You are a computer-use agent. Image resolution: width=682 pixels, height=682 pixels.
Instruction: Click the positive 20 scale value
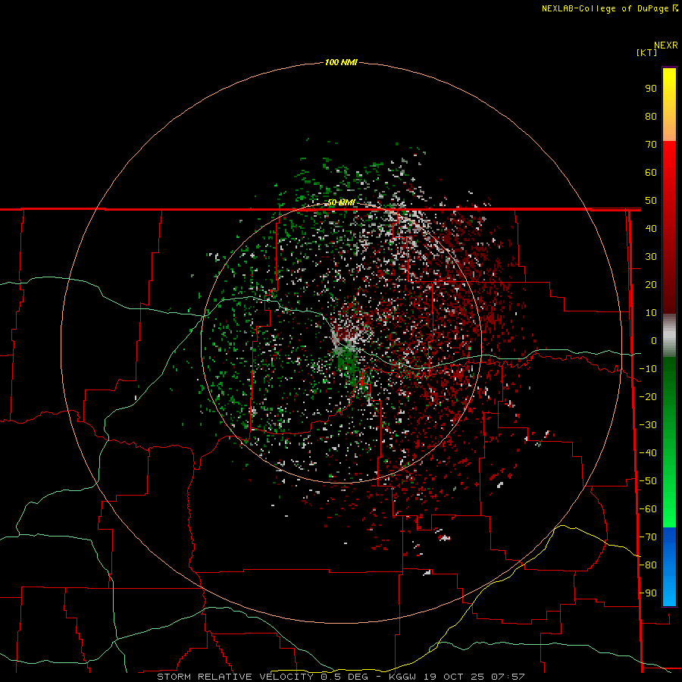pos(651,285)
